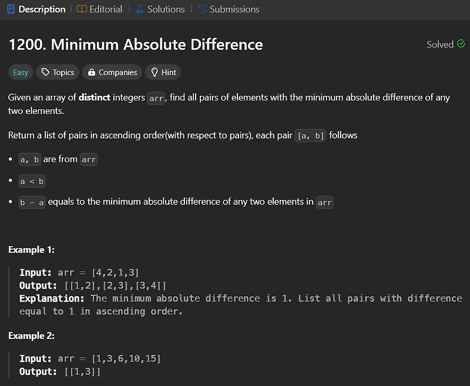Click the Easy difficulty badge
470x386 pixels.
tap(21, 72)
